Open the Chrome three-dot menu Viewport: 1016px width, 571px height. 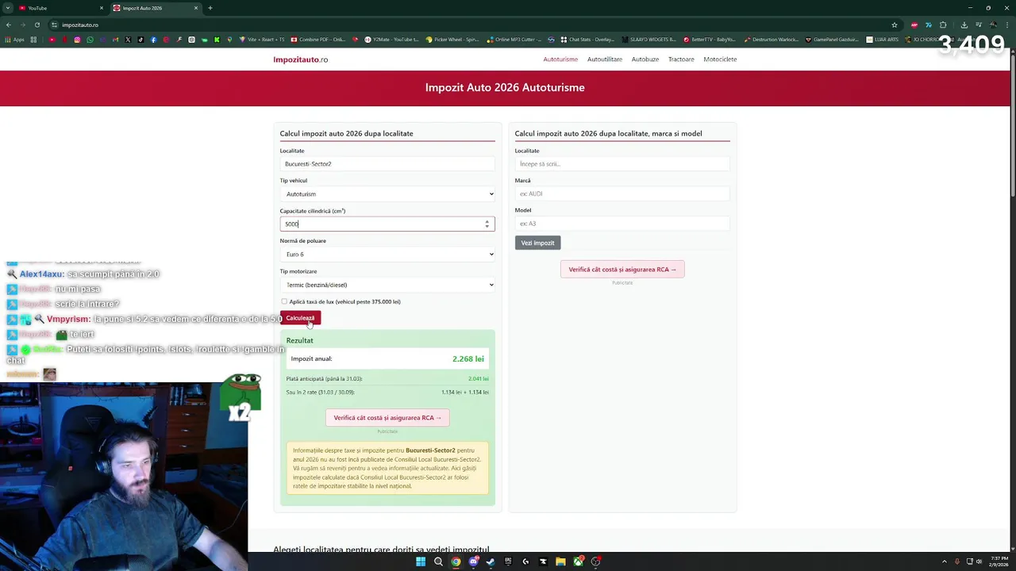(x=1007, y=25)
